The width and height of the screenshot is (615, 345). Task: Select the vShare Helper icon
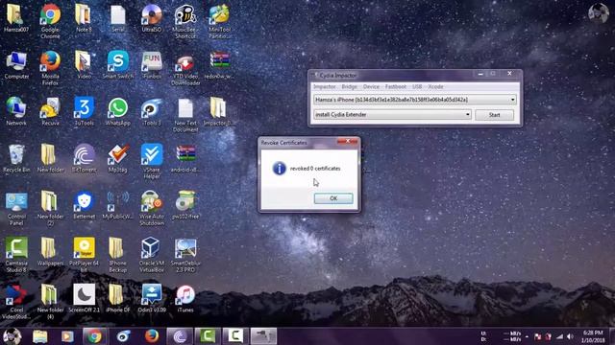(x=152, y=161)
